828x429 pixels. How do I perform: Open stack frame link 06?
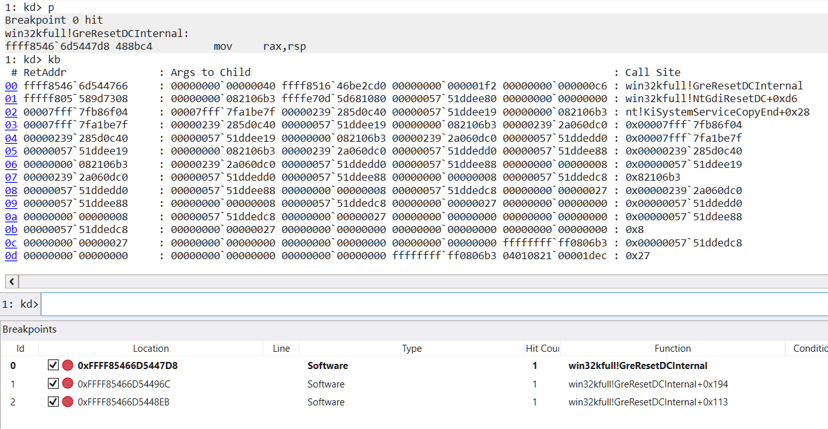(x=11, y=164)
